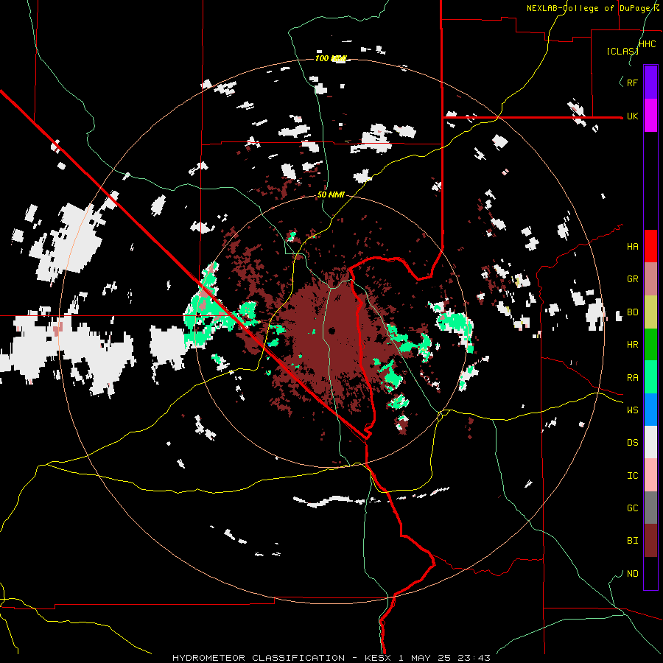Click the UK legend label
Screen dimensions: 663x663
tap(633, 116)
